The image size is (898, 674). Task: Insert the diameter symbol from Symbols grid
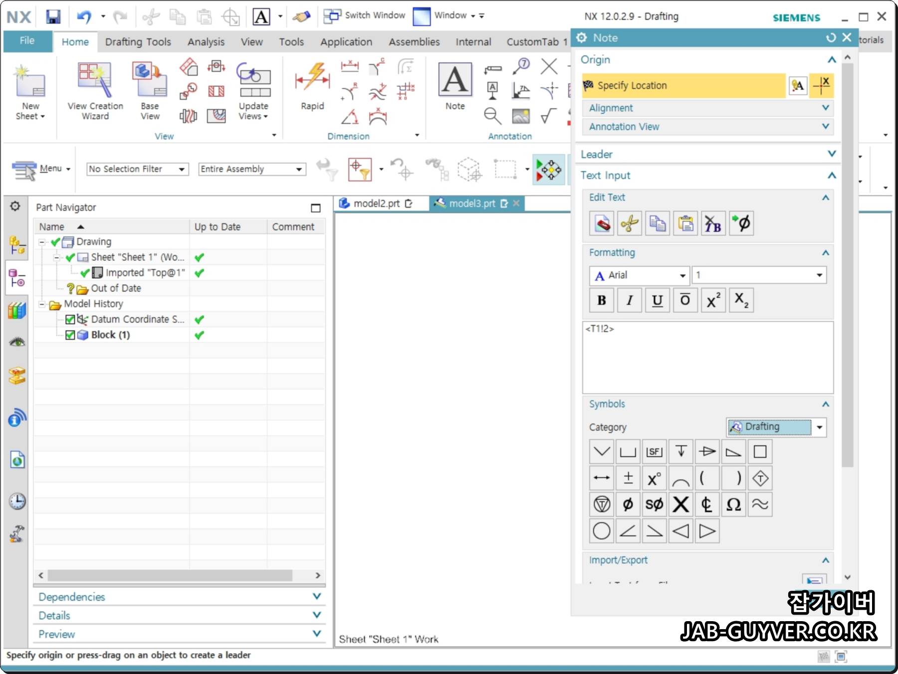(628, 505)
